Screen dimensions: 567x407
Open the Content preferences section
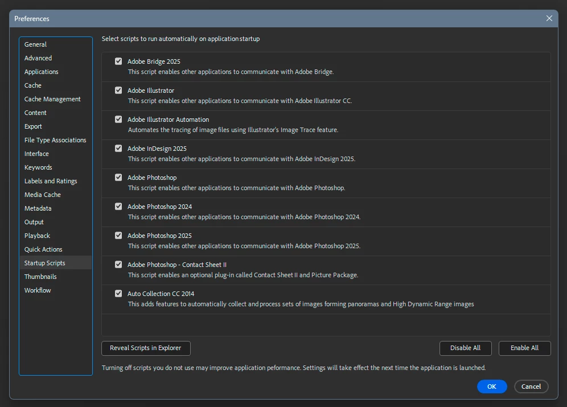[56, 113]
